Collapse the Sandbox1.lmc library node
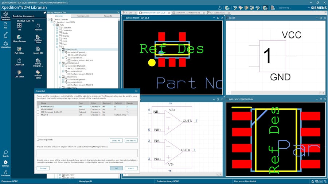Image resolution: width=328 pixels, height=184 pixels. coord(52,22)
